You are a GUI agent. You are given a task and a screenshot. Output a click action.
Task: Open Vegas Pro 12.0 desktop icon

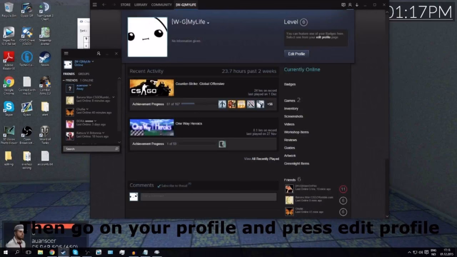coord(9,36)
